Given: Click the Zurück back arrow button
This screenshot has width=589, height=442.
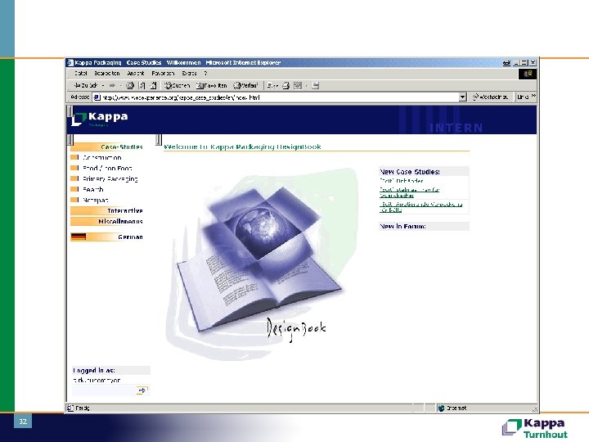Looking at the screenshot, I should (86, 86).
